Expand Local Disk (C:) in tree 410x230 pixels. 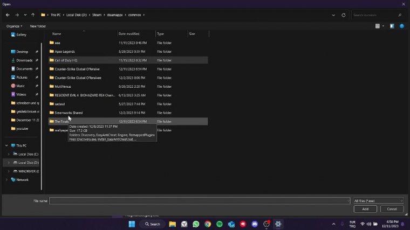coord(9,154)
